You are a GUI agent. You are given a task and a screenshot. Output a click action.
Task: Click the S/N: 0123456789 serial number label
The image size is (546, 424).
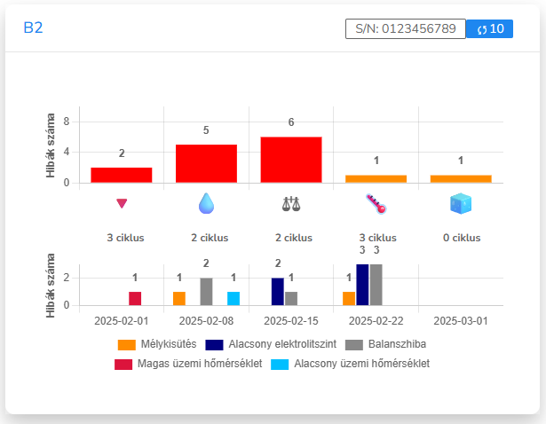[x=405, y=28]
